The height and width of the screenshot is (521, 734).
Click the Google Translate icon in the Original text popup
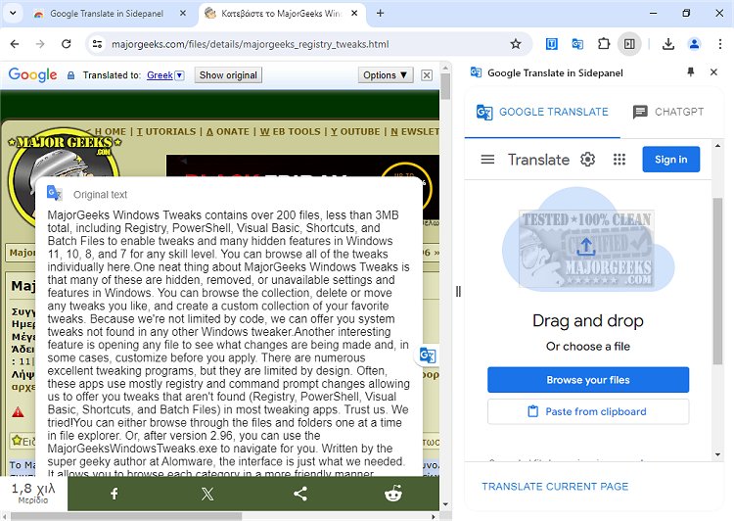(54, 193)
